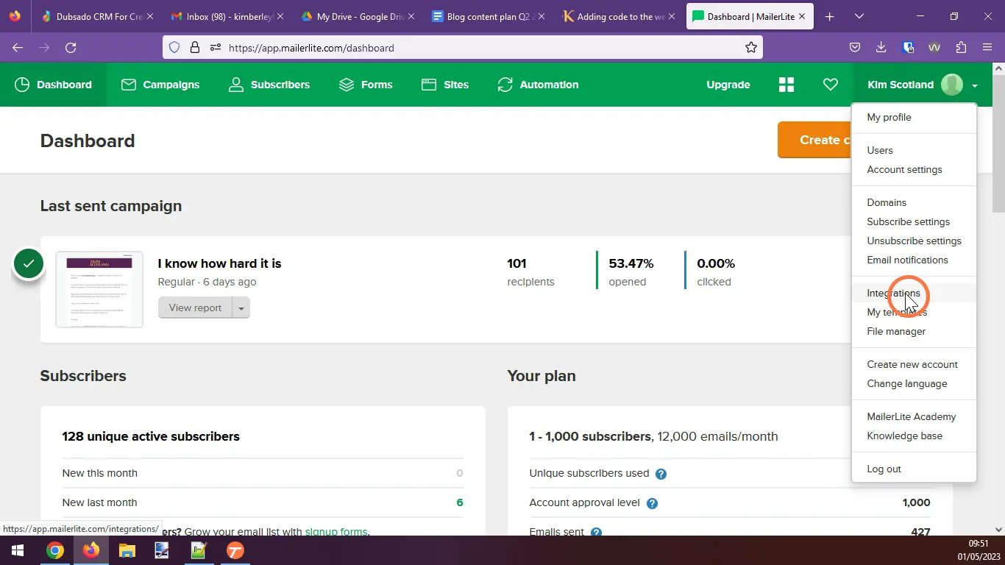
Task: Choose Domains in the account menu
Action: pos(887,202)
